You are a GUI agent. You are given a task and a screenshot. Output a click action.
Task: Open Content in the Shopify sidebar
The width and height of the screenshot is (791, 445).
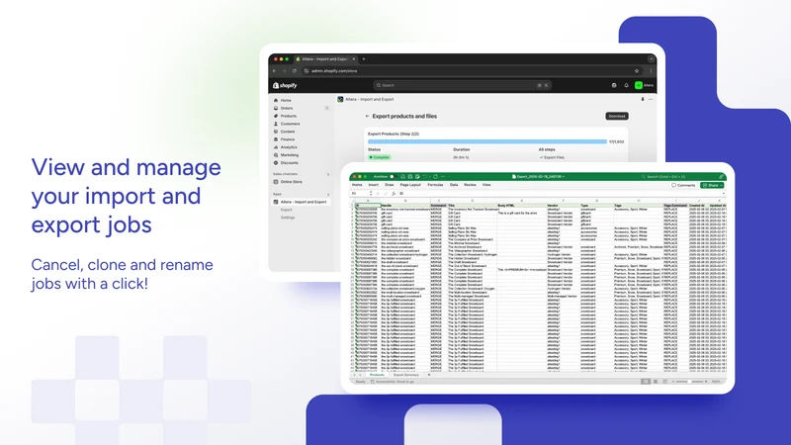(288, 132)
